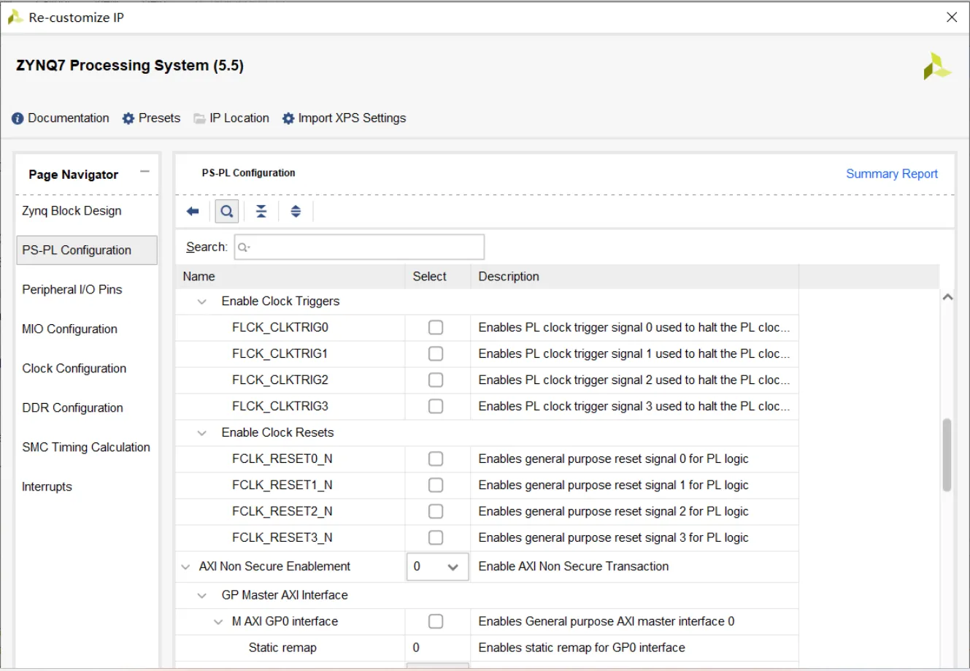The height and width of the screenshot is (671, 970).
Task: Click the Import XPS Settings label
Action: (x=352, y=118)
